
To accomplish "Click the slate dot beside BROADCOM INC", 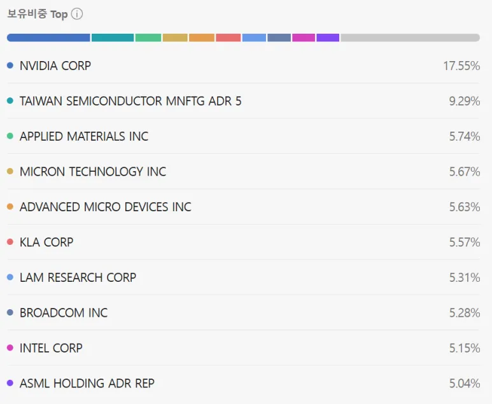I will click(10, 312).
